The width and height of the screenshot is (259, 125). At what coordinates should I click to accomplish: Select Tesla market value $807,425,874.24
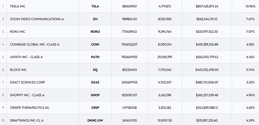207,6
